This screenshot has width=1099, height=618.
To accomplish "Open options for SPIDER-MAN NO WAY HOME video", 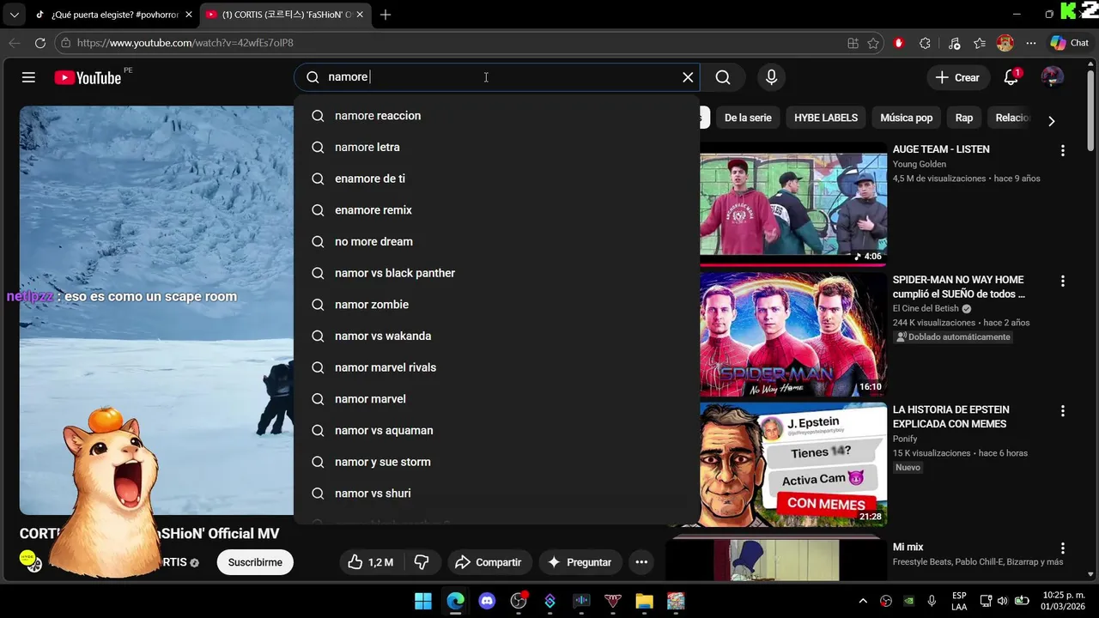I will tap(1062, 281).
